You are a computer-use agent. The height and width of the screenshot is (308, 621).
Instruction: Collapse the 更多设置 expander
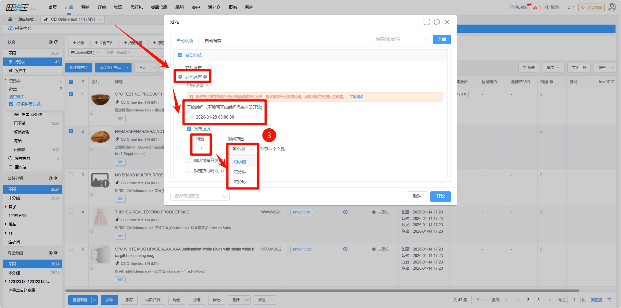click(x=197, y=85)
